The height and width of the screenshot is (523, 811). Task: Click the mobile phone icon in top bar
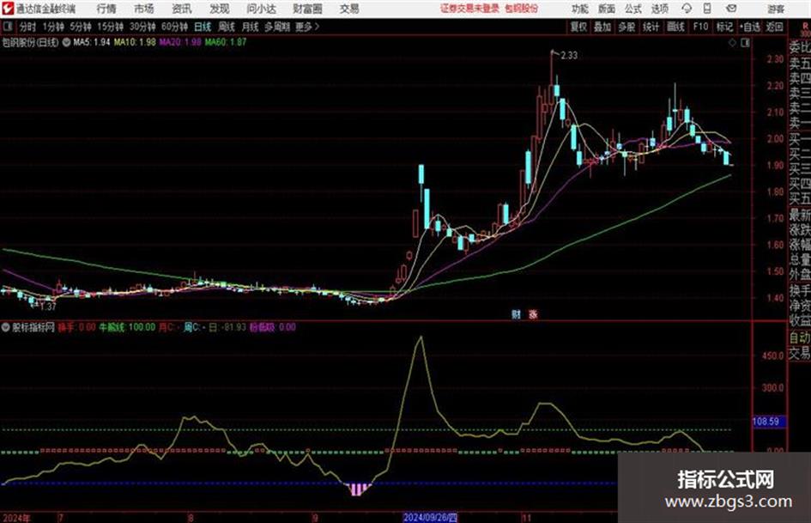[x=707, y=9]
